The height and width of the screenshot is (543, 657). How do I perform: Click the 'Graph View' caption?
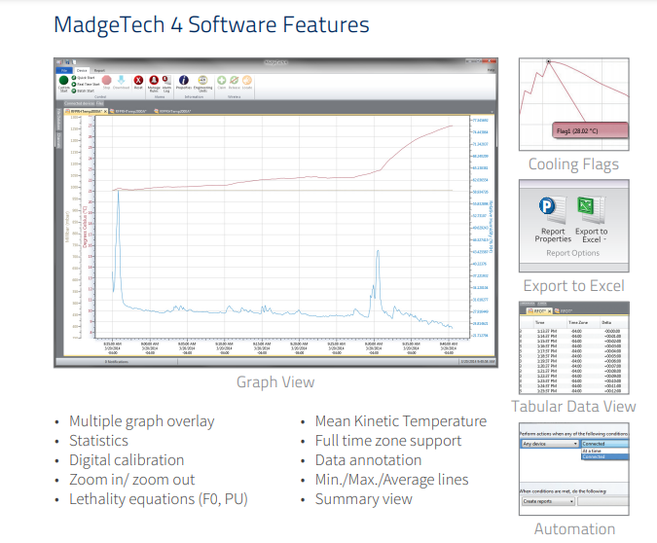tap(275, 382)
